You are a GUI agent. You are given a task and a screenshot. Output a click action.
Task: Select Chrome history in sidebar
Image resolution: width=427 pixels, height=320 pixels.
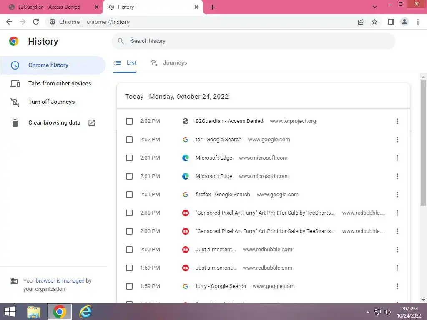pyautogui.click(x=53, y=65)
